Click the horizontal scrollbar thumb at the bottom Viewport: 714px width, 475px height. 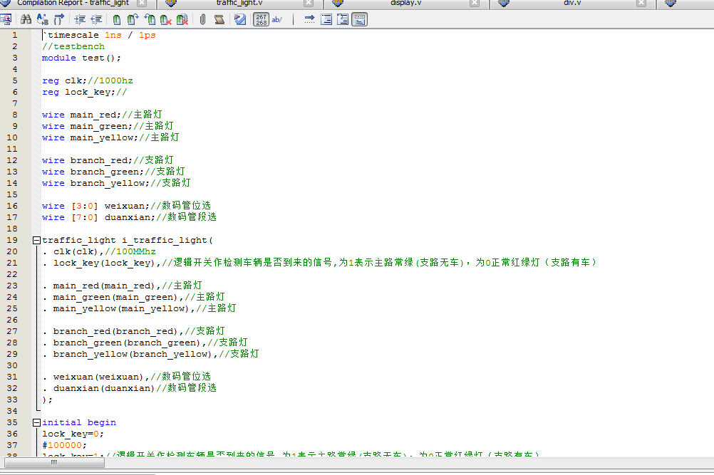(x=54, y=463)
